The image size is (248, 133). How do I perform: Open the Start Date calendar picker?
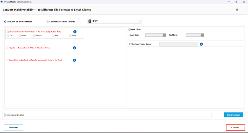click(x=164, y=35)
